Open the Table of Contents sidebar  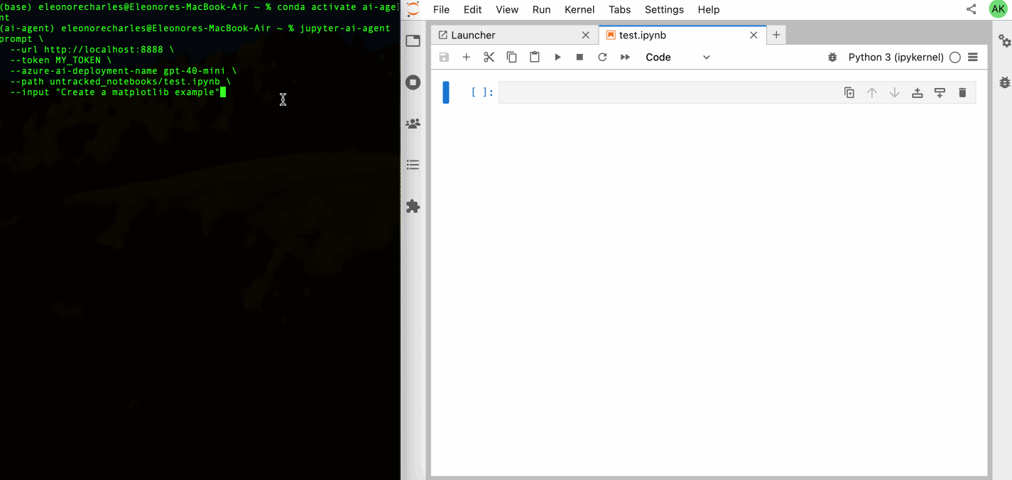[x=413, y=165]
